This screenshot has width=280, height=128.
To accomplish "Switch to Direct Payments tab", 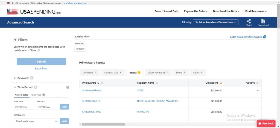I will (158, 72).
